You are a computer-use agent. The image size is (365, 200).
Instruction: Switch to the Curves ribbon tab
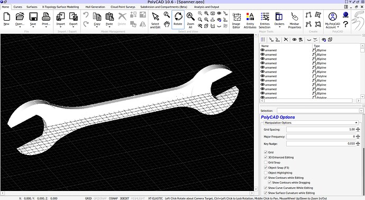[x=17, y=7]
